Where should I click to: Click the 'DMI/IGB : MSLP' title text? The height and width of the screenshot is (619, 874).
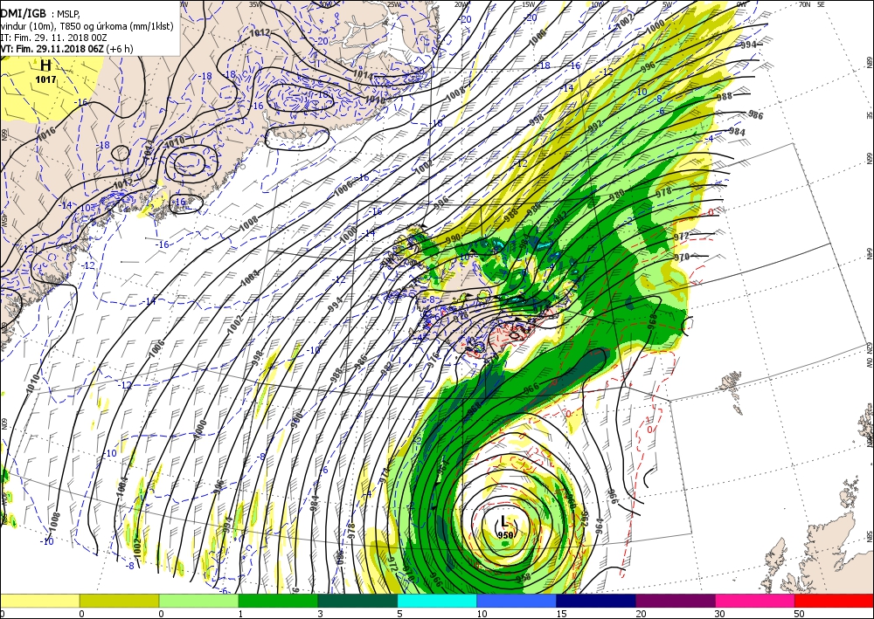coord(40,14)
